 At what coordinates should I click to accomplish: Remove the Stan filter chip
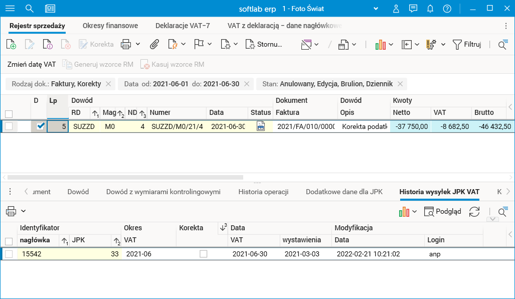coord(400,84)
